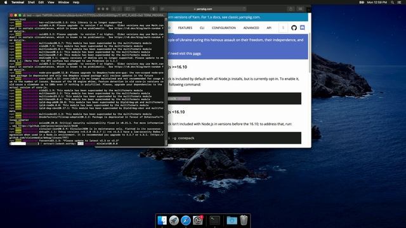Viewport: 406px width, 228px height.
Task: Click the 'npm i -g corepack' code block
Action: point(234,138)
